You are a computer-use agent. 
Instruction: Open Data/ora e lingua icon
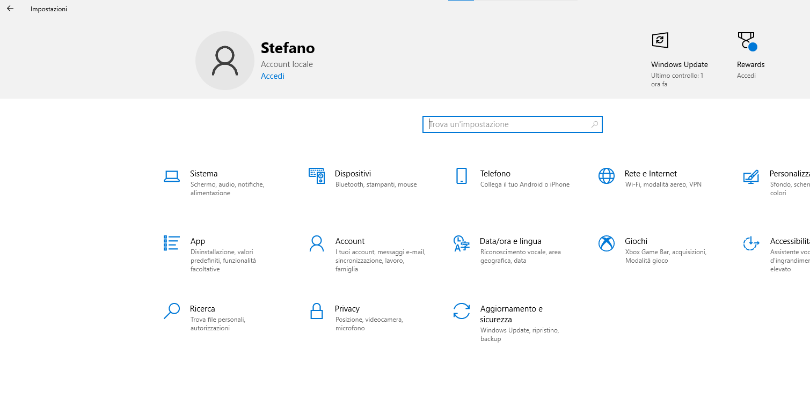462,243
